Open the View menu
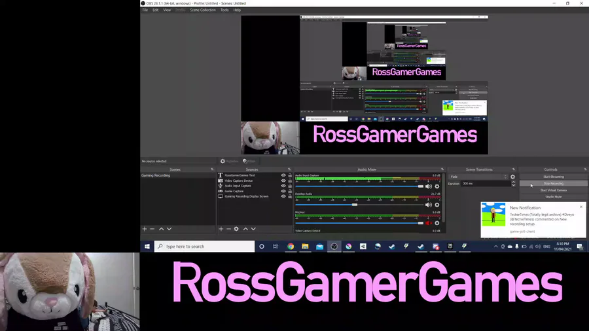The height and width of the screenshot is (331, 589). tap(167, 10)
